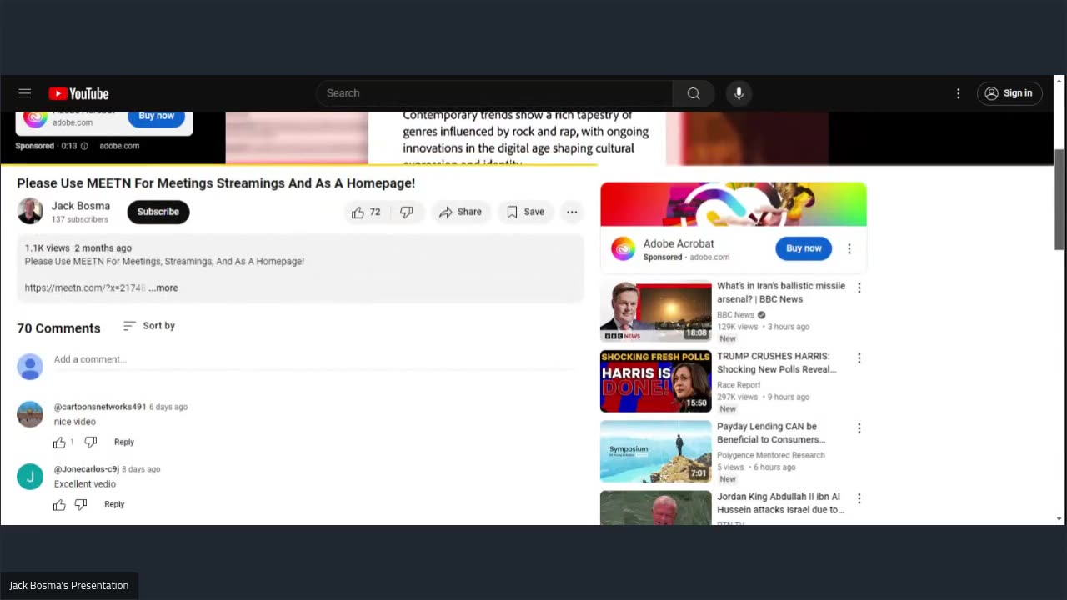Viewport: 1067px width, 600px height.
Task: Open @Jonecarlos-c9j commenter avatar
Action: point(30,477)
